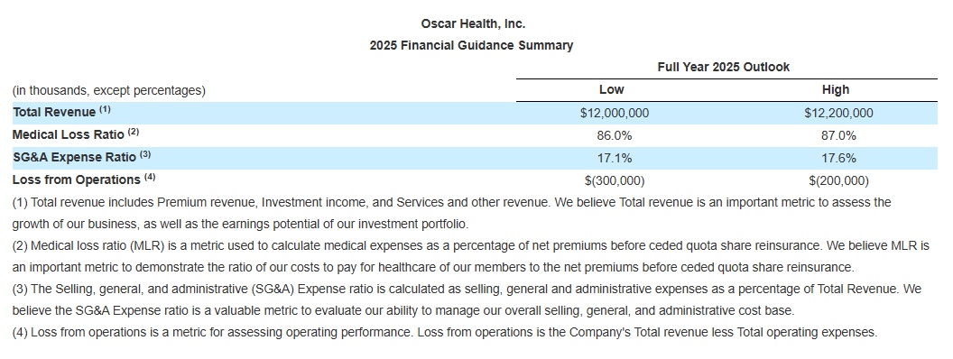Click the 17.6% high SG&A value

[838, 158]
